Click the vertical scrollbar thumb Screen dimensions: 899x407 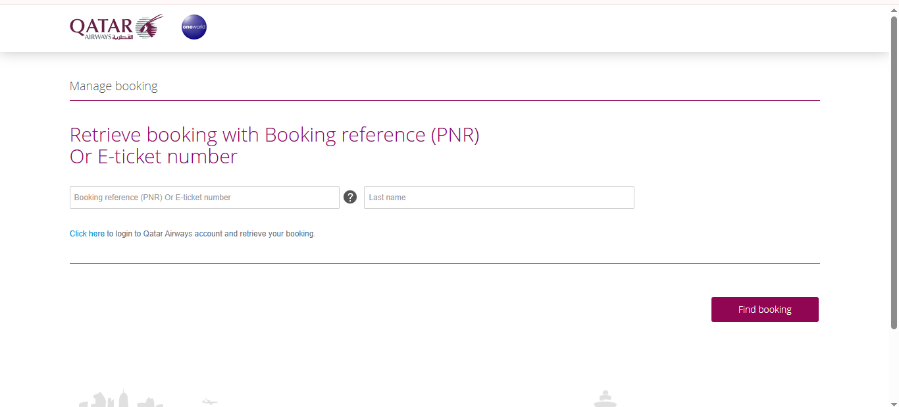click(x=894, y=173)
